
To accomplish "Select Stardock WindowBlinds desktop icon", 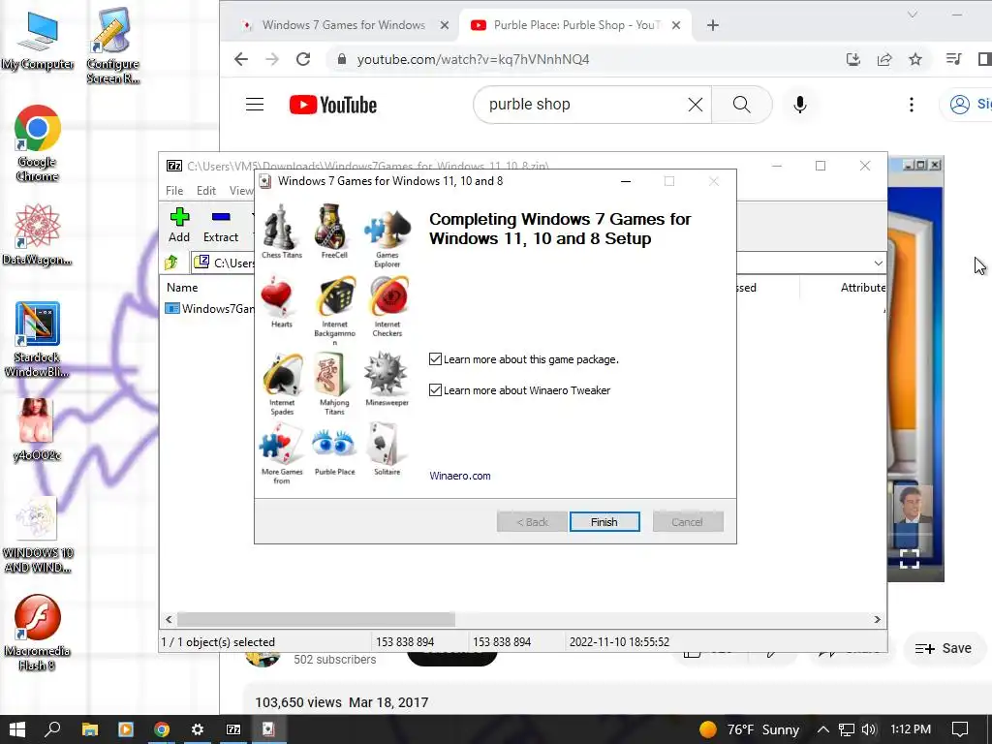I will [38, 340].
